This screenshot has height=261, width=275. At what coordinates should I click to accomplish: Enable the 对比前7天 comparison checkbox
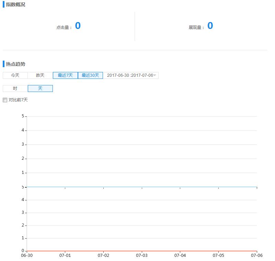pos(5,100)
